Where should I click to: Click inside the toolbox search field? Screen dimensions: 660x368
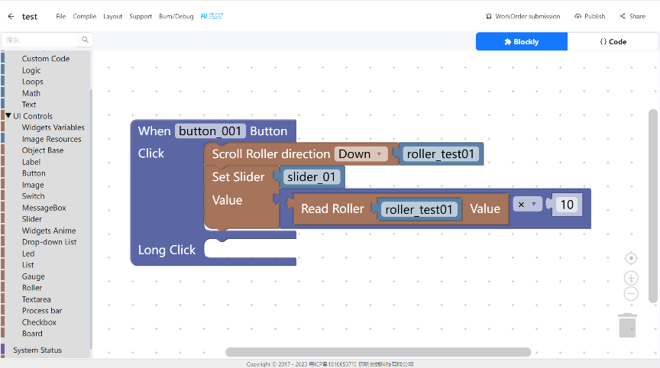40,40
